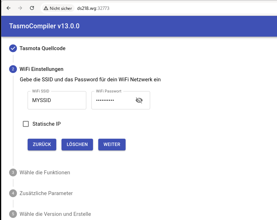Screen dimensions: 277x220
Task: Select the WiFi Einstellungen step header
Action: (41, 69)
